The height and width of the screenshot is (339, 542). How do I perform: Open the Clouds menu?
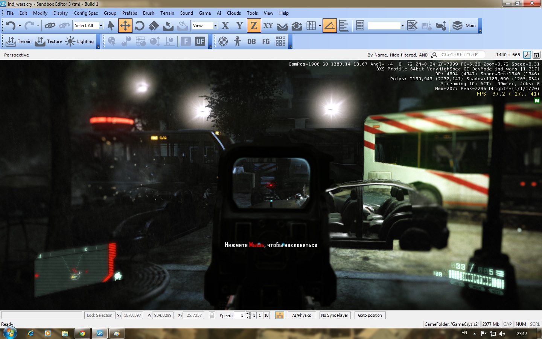tap(234, 13)
